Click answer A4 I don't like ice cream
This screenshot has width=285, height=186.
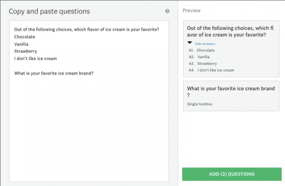coord(216,70)
